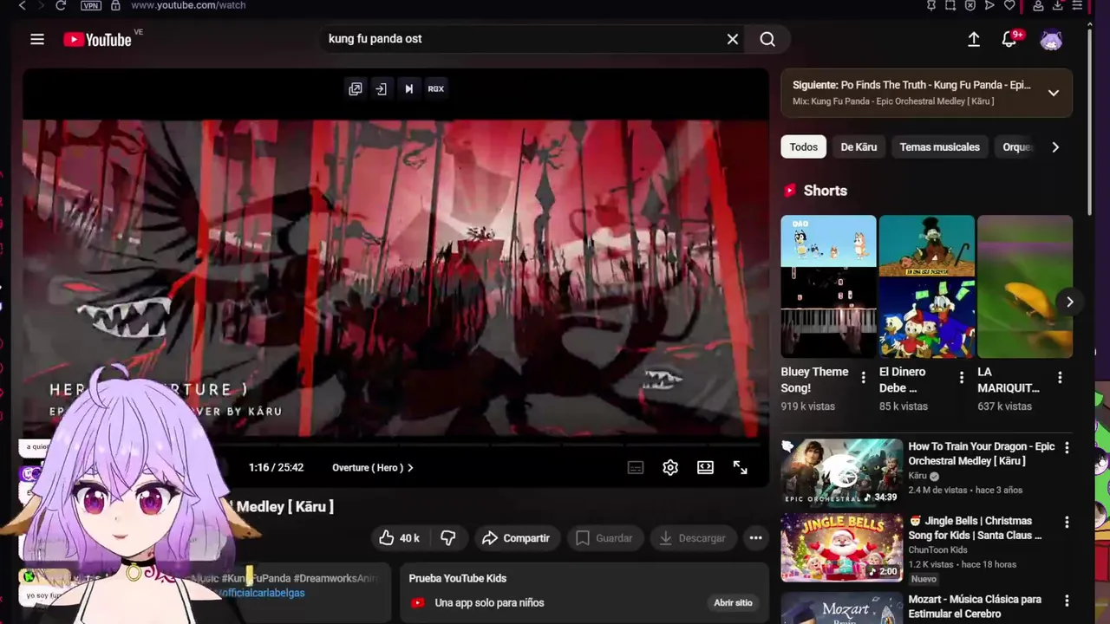Open options for the El Dinero Debe short
1110x624 pixels.
(x=961, y=378)
